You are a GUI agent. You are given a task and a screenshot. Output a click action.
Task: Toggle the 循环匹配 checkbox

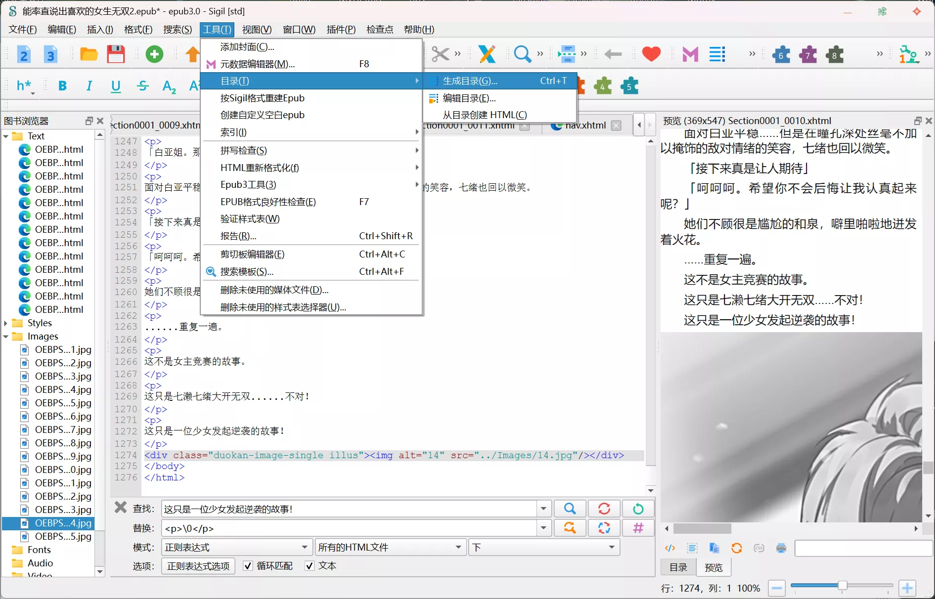coord(248,566)
